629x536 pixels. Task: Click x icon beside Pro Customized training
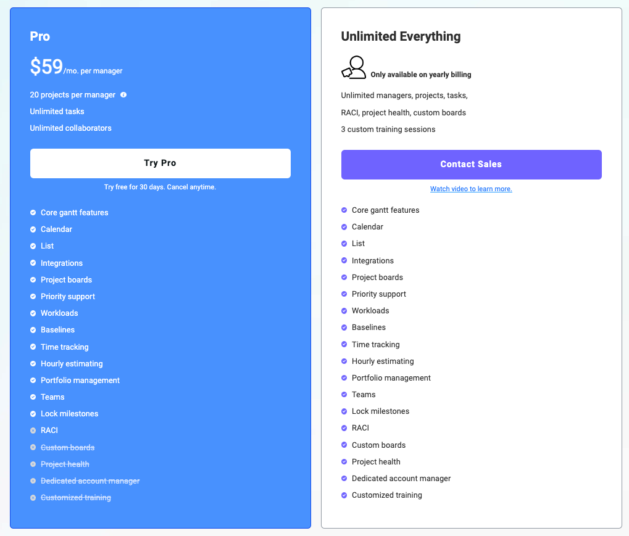pos(33,498)
